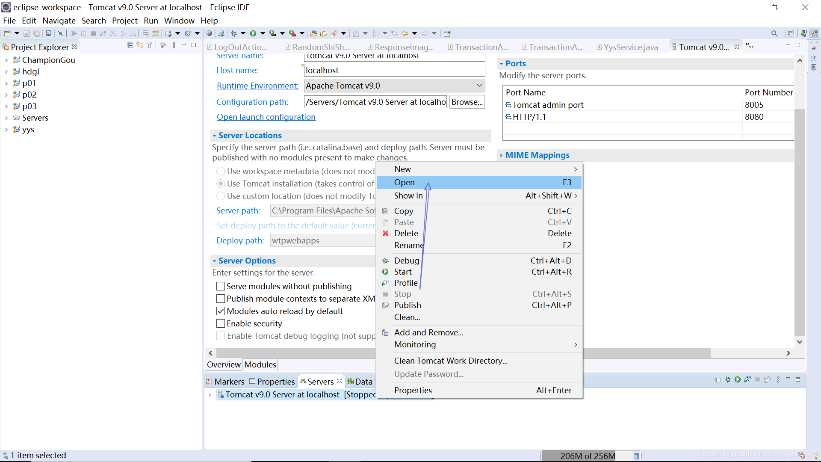Viewport: 821px width, 462px height.
Task: Click the Debug bug icon in main toolbar
Action: tap(234, 33)
